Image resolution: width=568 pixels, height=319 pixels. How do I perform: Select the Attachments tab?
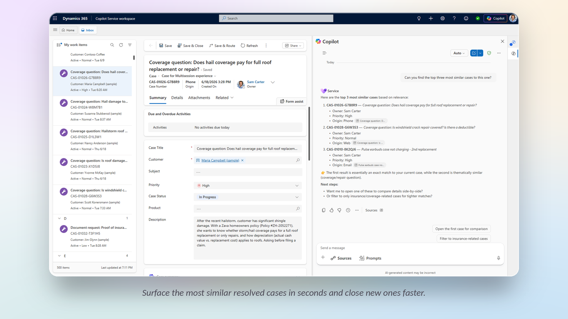pos(199,98)
